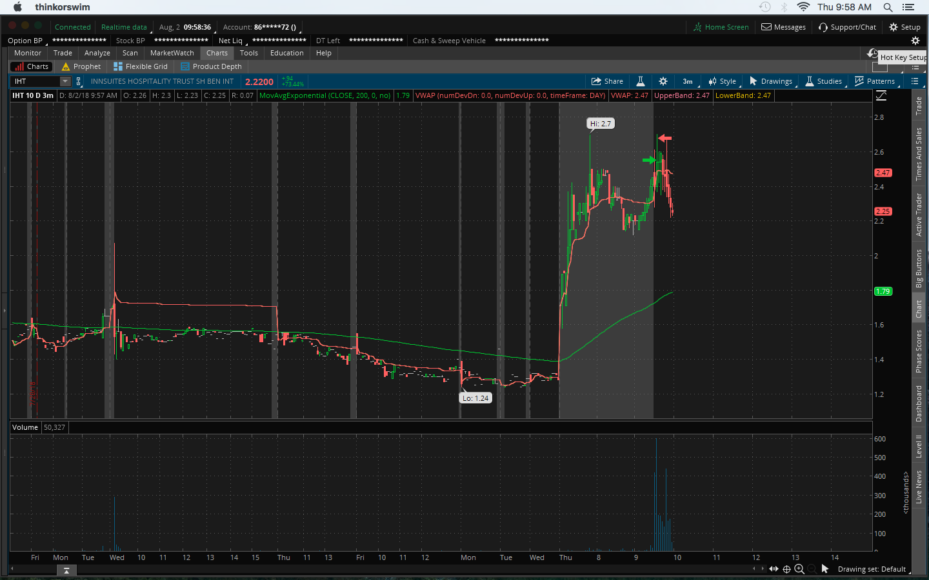Viewport: 929px width, 580px height.
Task: Click the crosshair pan icon
Action: [x=786, y=569]
